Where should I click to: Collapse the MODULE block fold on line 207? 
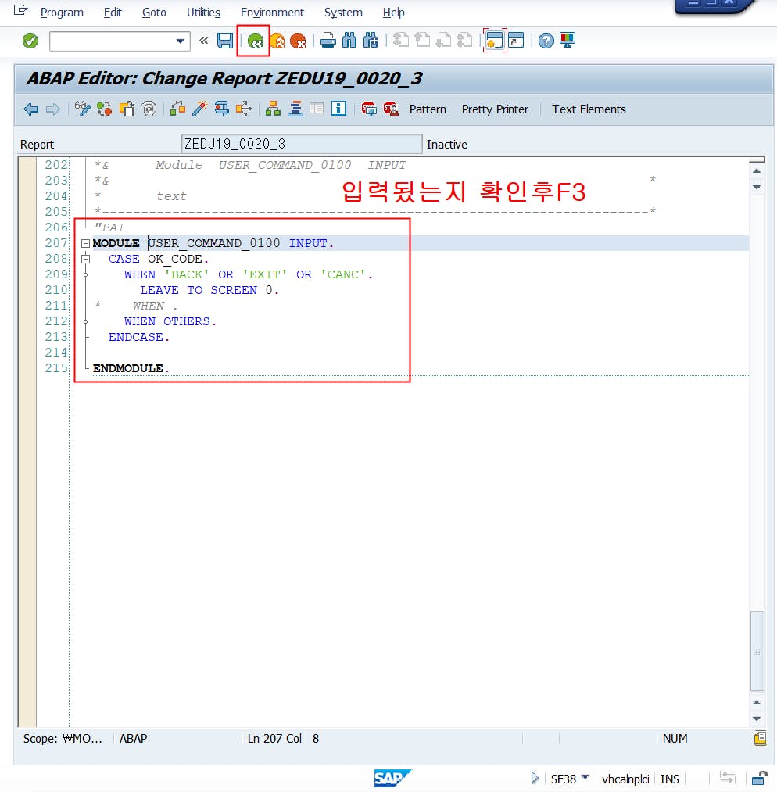point(86,243)
